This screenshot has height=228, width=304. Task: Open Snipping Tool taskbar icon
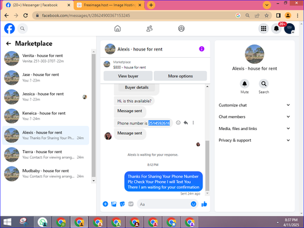tap(24, 222)
